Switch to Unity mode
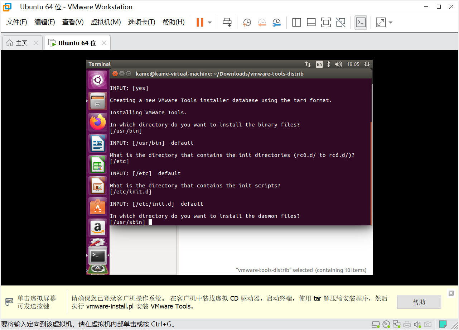The height and width of the screenshot is (330, 459). pyautogui.click(x=340, y=23)
